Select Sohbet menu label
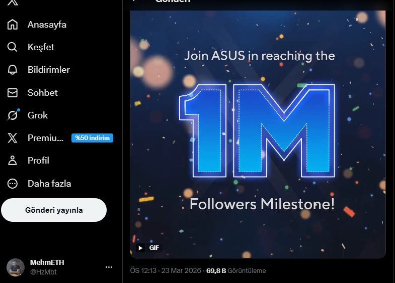 pos(43,93)
